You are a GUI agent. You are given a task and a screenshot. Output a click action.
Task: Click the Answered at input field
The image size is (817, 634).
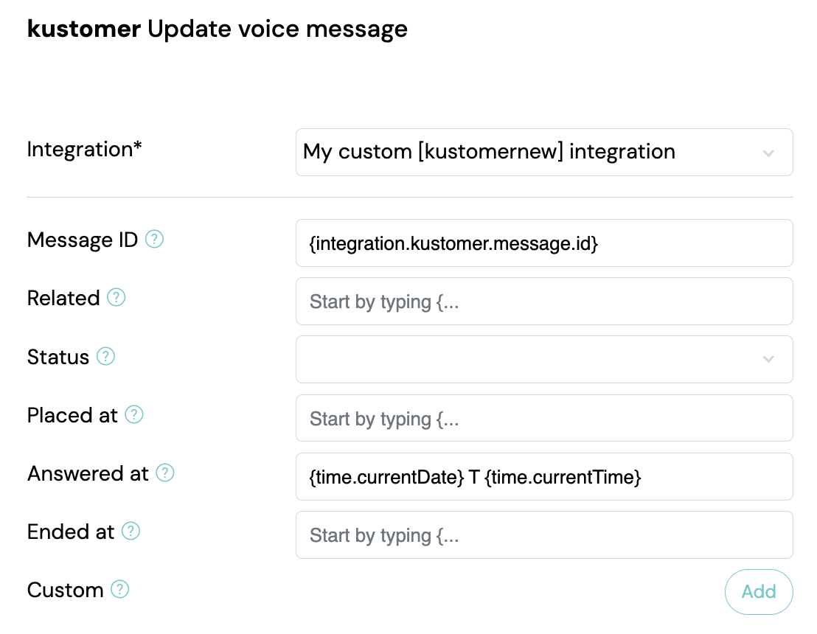pos(544,477)
